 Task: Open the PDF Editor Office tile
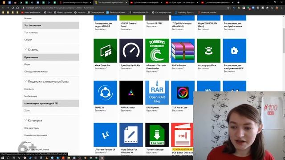[182, 135]
